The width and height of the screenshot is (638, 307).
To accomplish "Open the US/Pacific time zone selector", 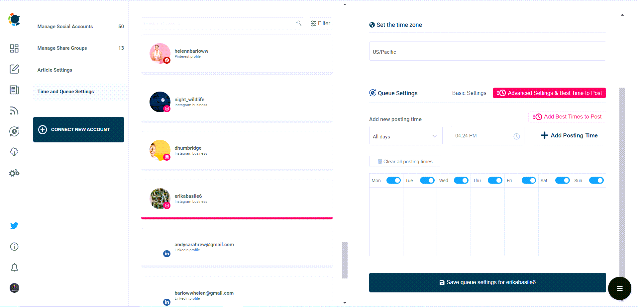I will [487, 51].
